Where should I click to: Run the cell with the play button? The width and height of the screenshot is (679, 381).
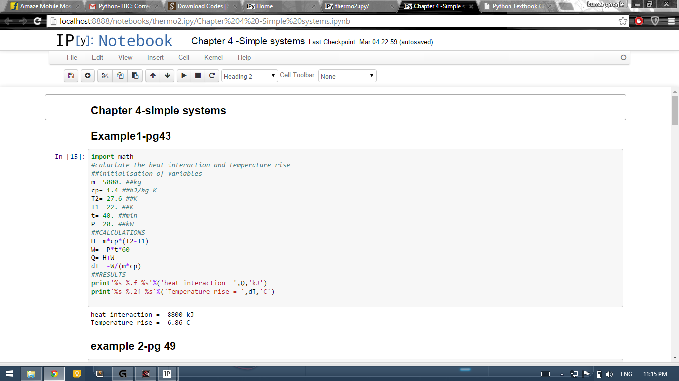coord(184,76)
